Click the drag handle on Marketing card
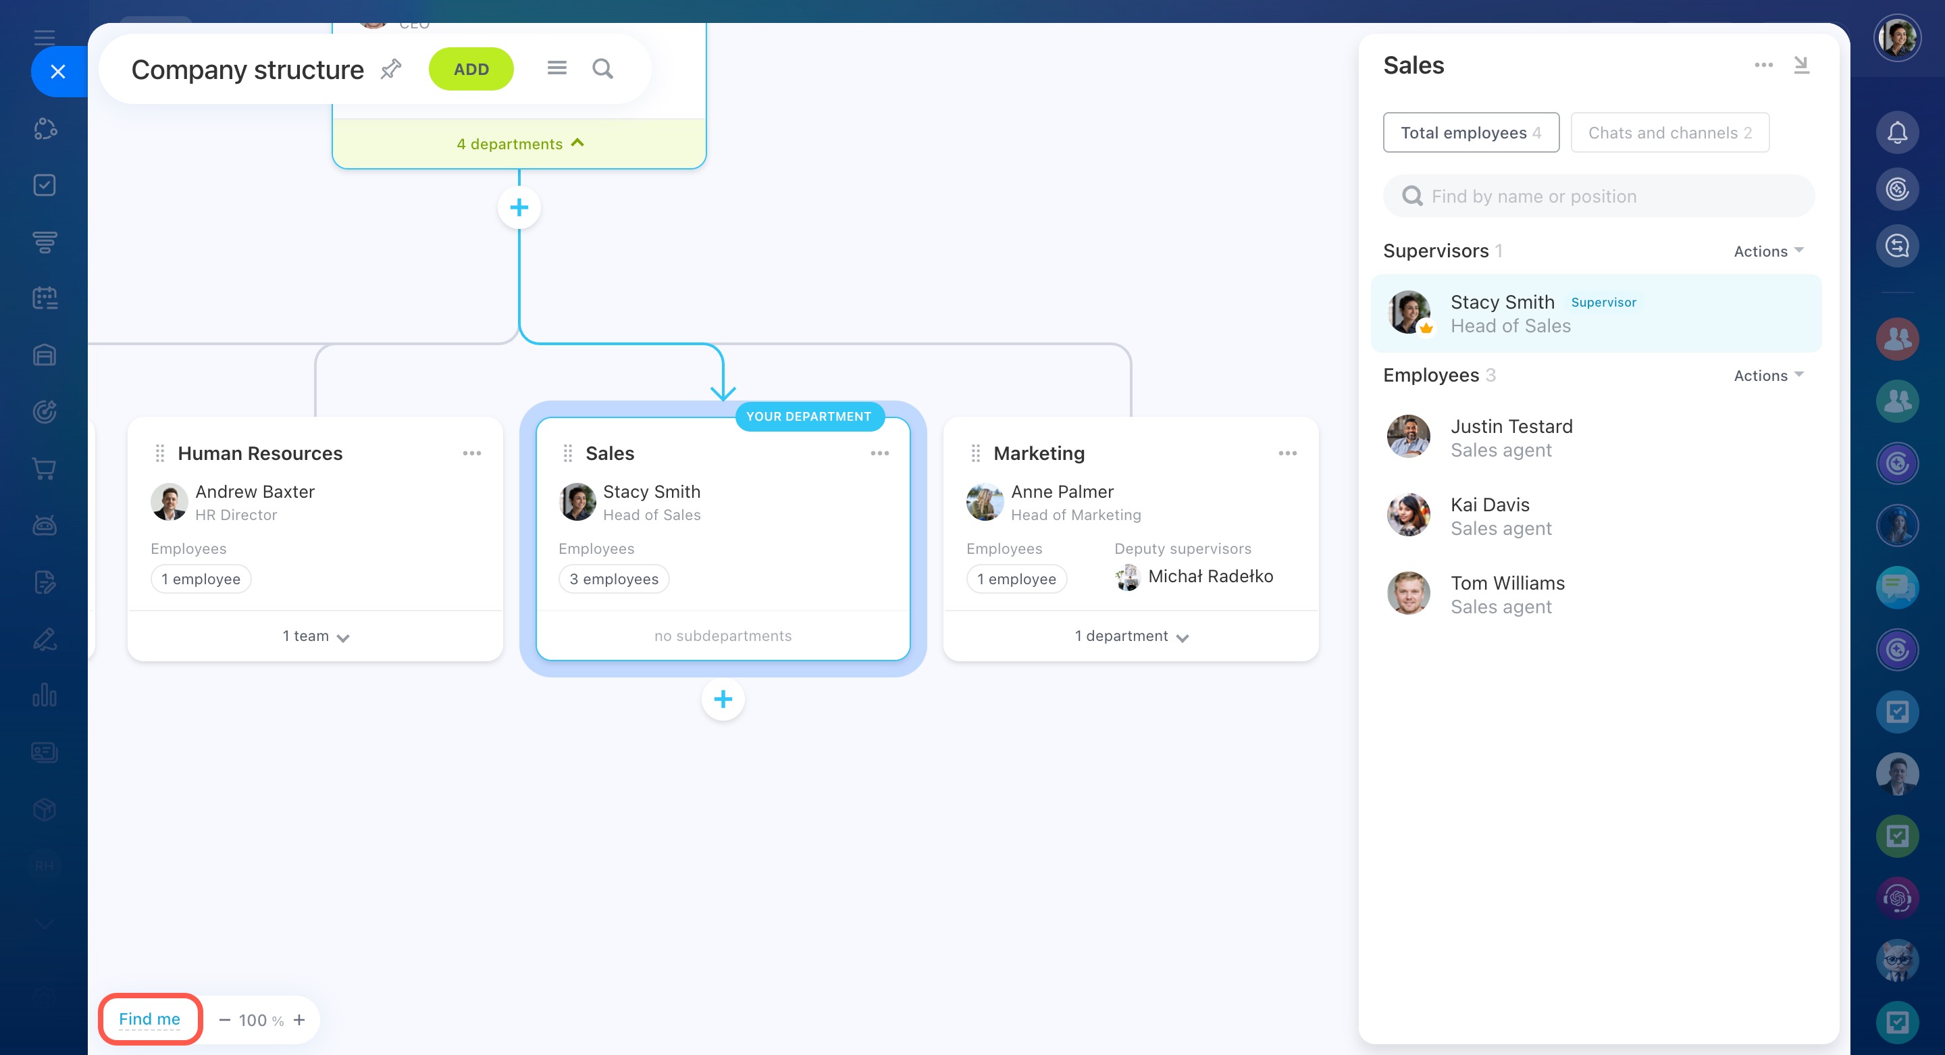The width and height of the screenshot is (1945, 1055). tap(975, 453)
